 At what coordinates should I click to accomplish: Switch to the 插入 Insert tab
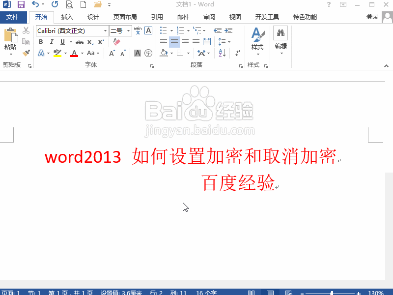67,17
